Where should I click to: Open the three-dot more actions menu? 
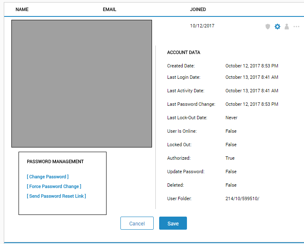pyautogui.click(x=296, y=27)
